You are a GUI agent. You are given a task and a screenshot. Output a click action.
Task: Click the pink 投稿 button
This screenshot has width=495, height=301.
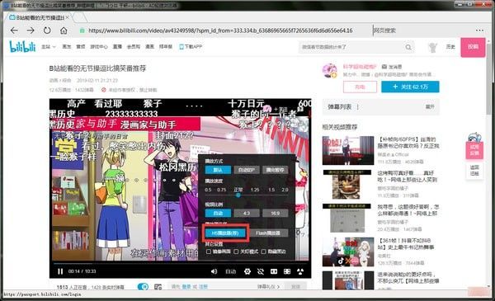pyautogui.click(x=473, y=47)
